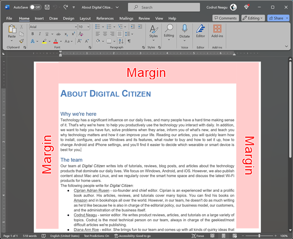Expand bullet list options arrow
Image resolution: width=293 pixels, height=239 pixels.
(x=103, y=27)
